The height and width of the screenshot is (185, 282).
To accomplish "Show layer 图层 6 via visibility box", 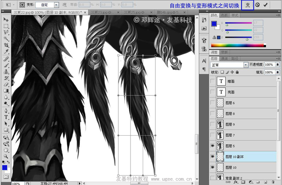I will 212,103.
